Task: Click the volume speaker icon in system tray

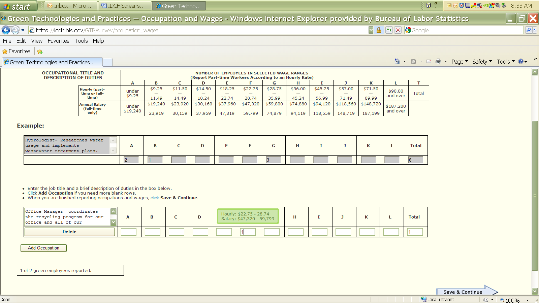Action: (498, 5)
